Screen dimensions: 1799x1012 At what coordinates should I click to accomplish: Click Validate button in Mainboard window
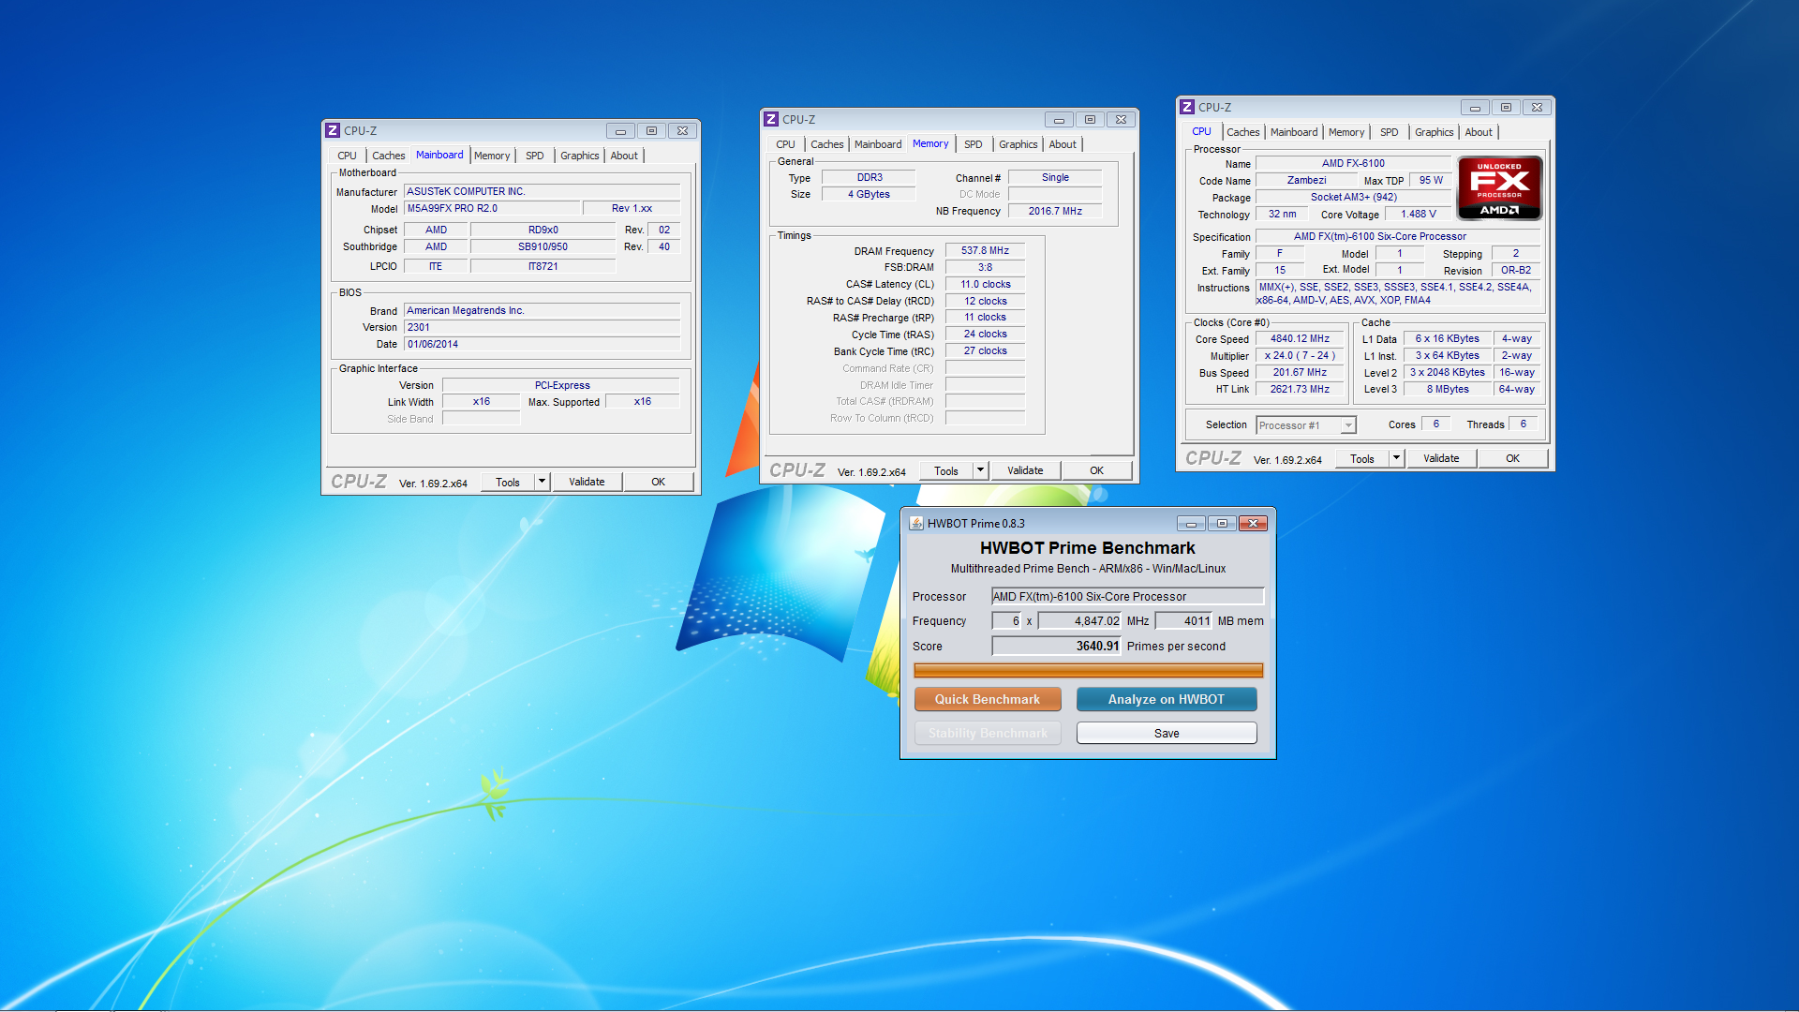(x=587, y=482)
